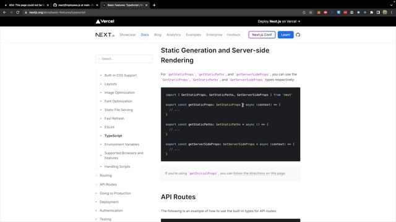This screenshot has width=396, height=222.
Task: Expand the tab search chevron
Action: [x=391, y=5]
